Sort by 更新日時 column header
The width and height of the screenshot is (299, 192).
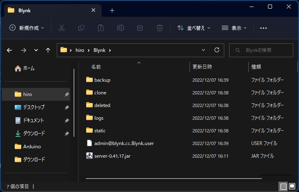coord(202,67)
